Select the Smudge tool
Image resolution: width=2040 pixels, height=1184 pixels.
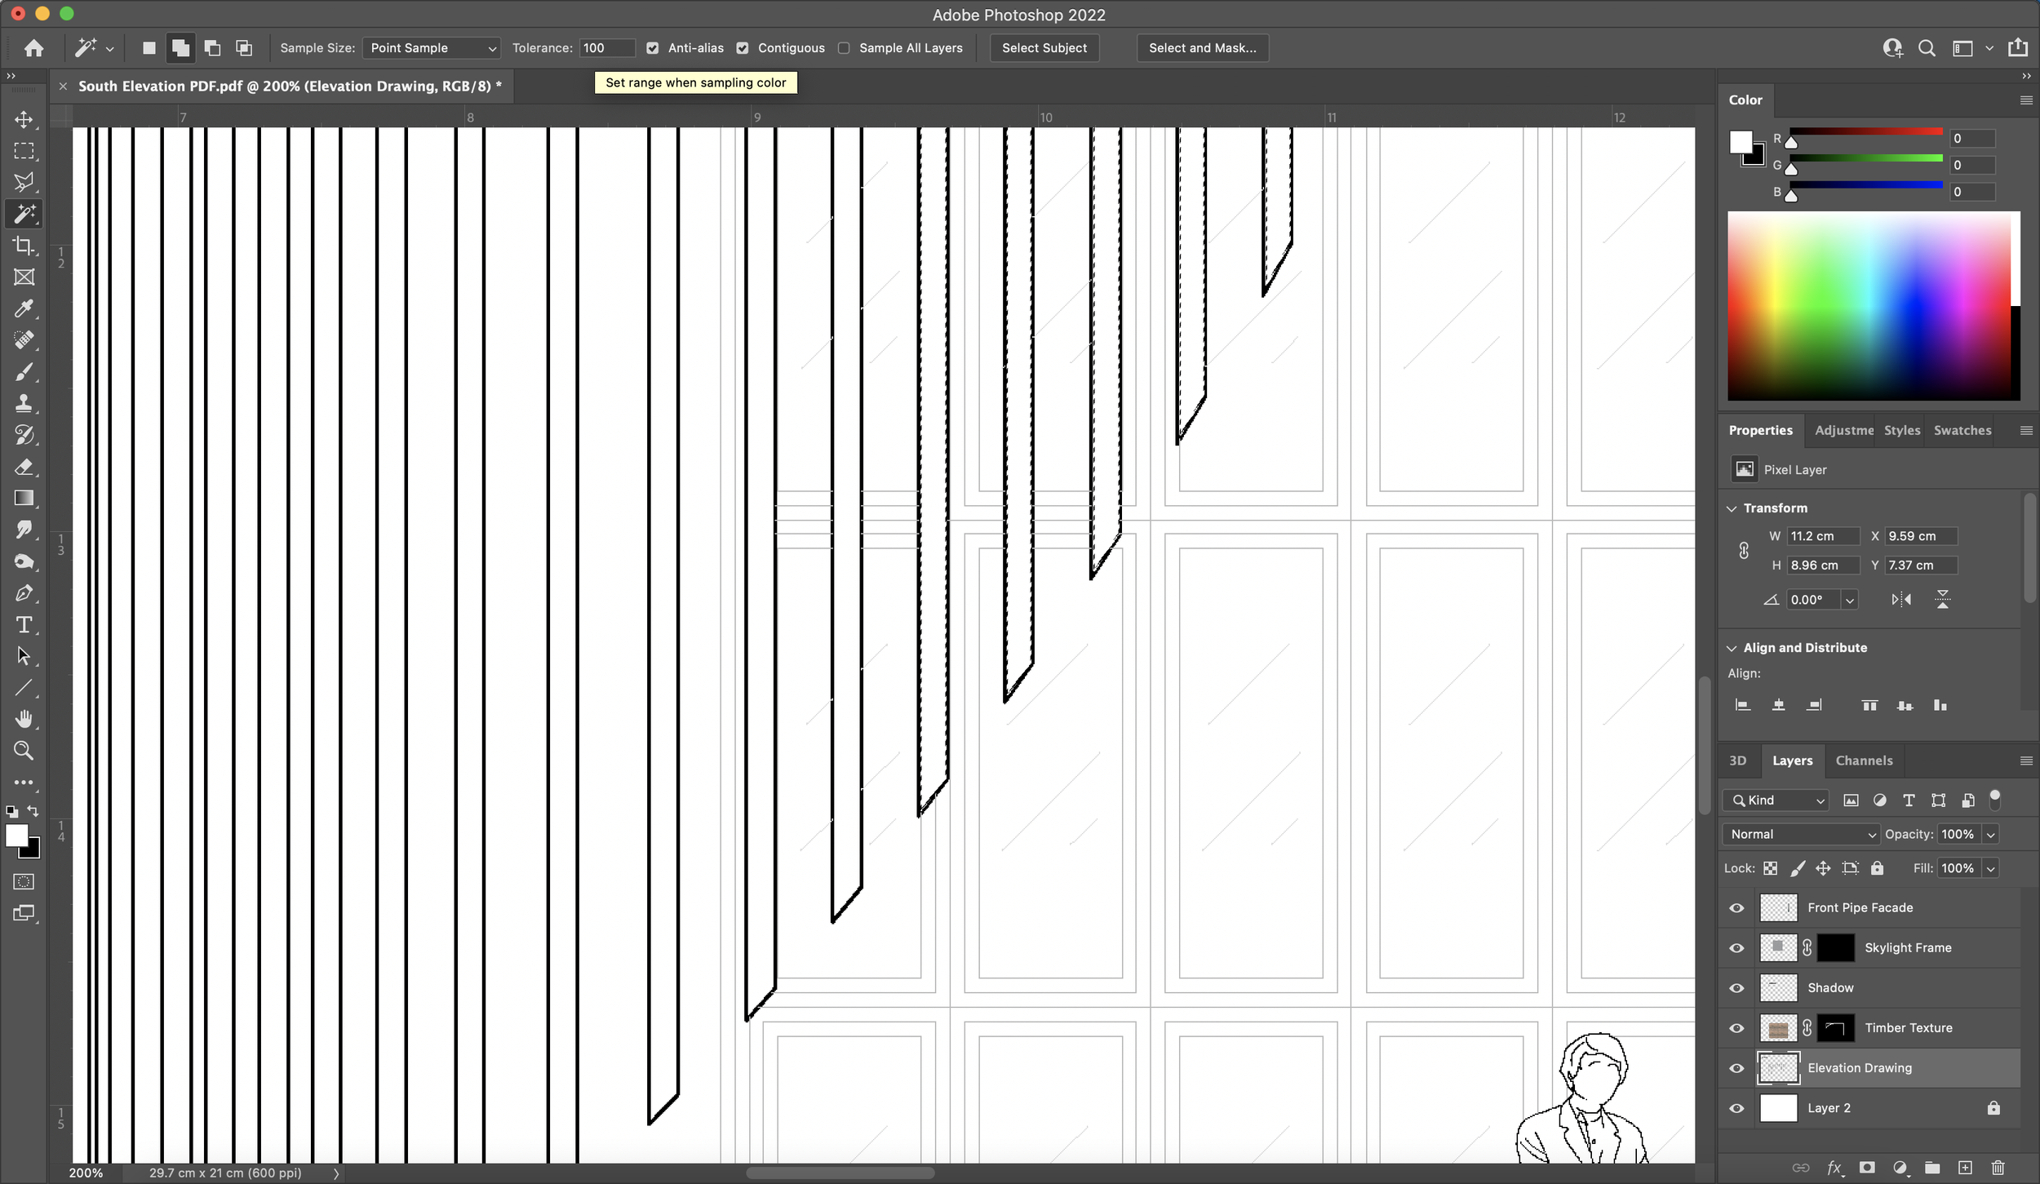point(24,529)
